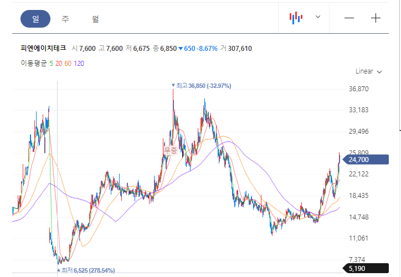Viewport: 401px width, 277px height.
Task: Open the Linear scale dropdown
Action: click(x=368, y=71)
